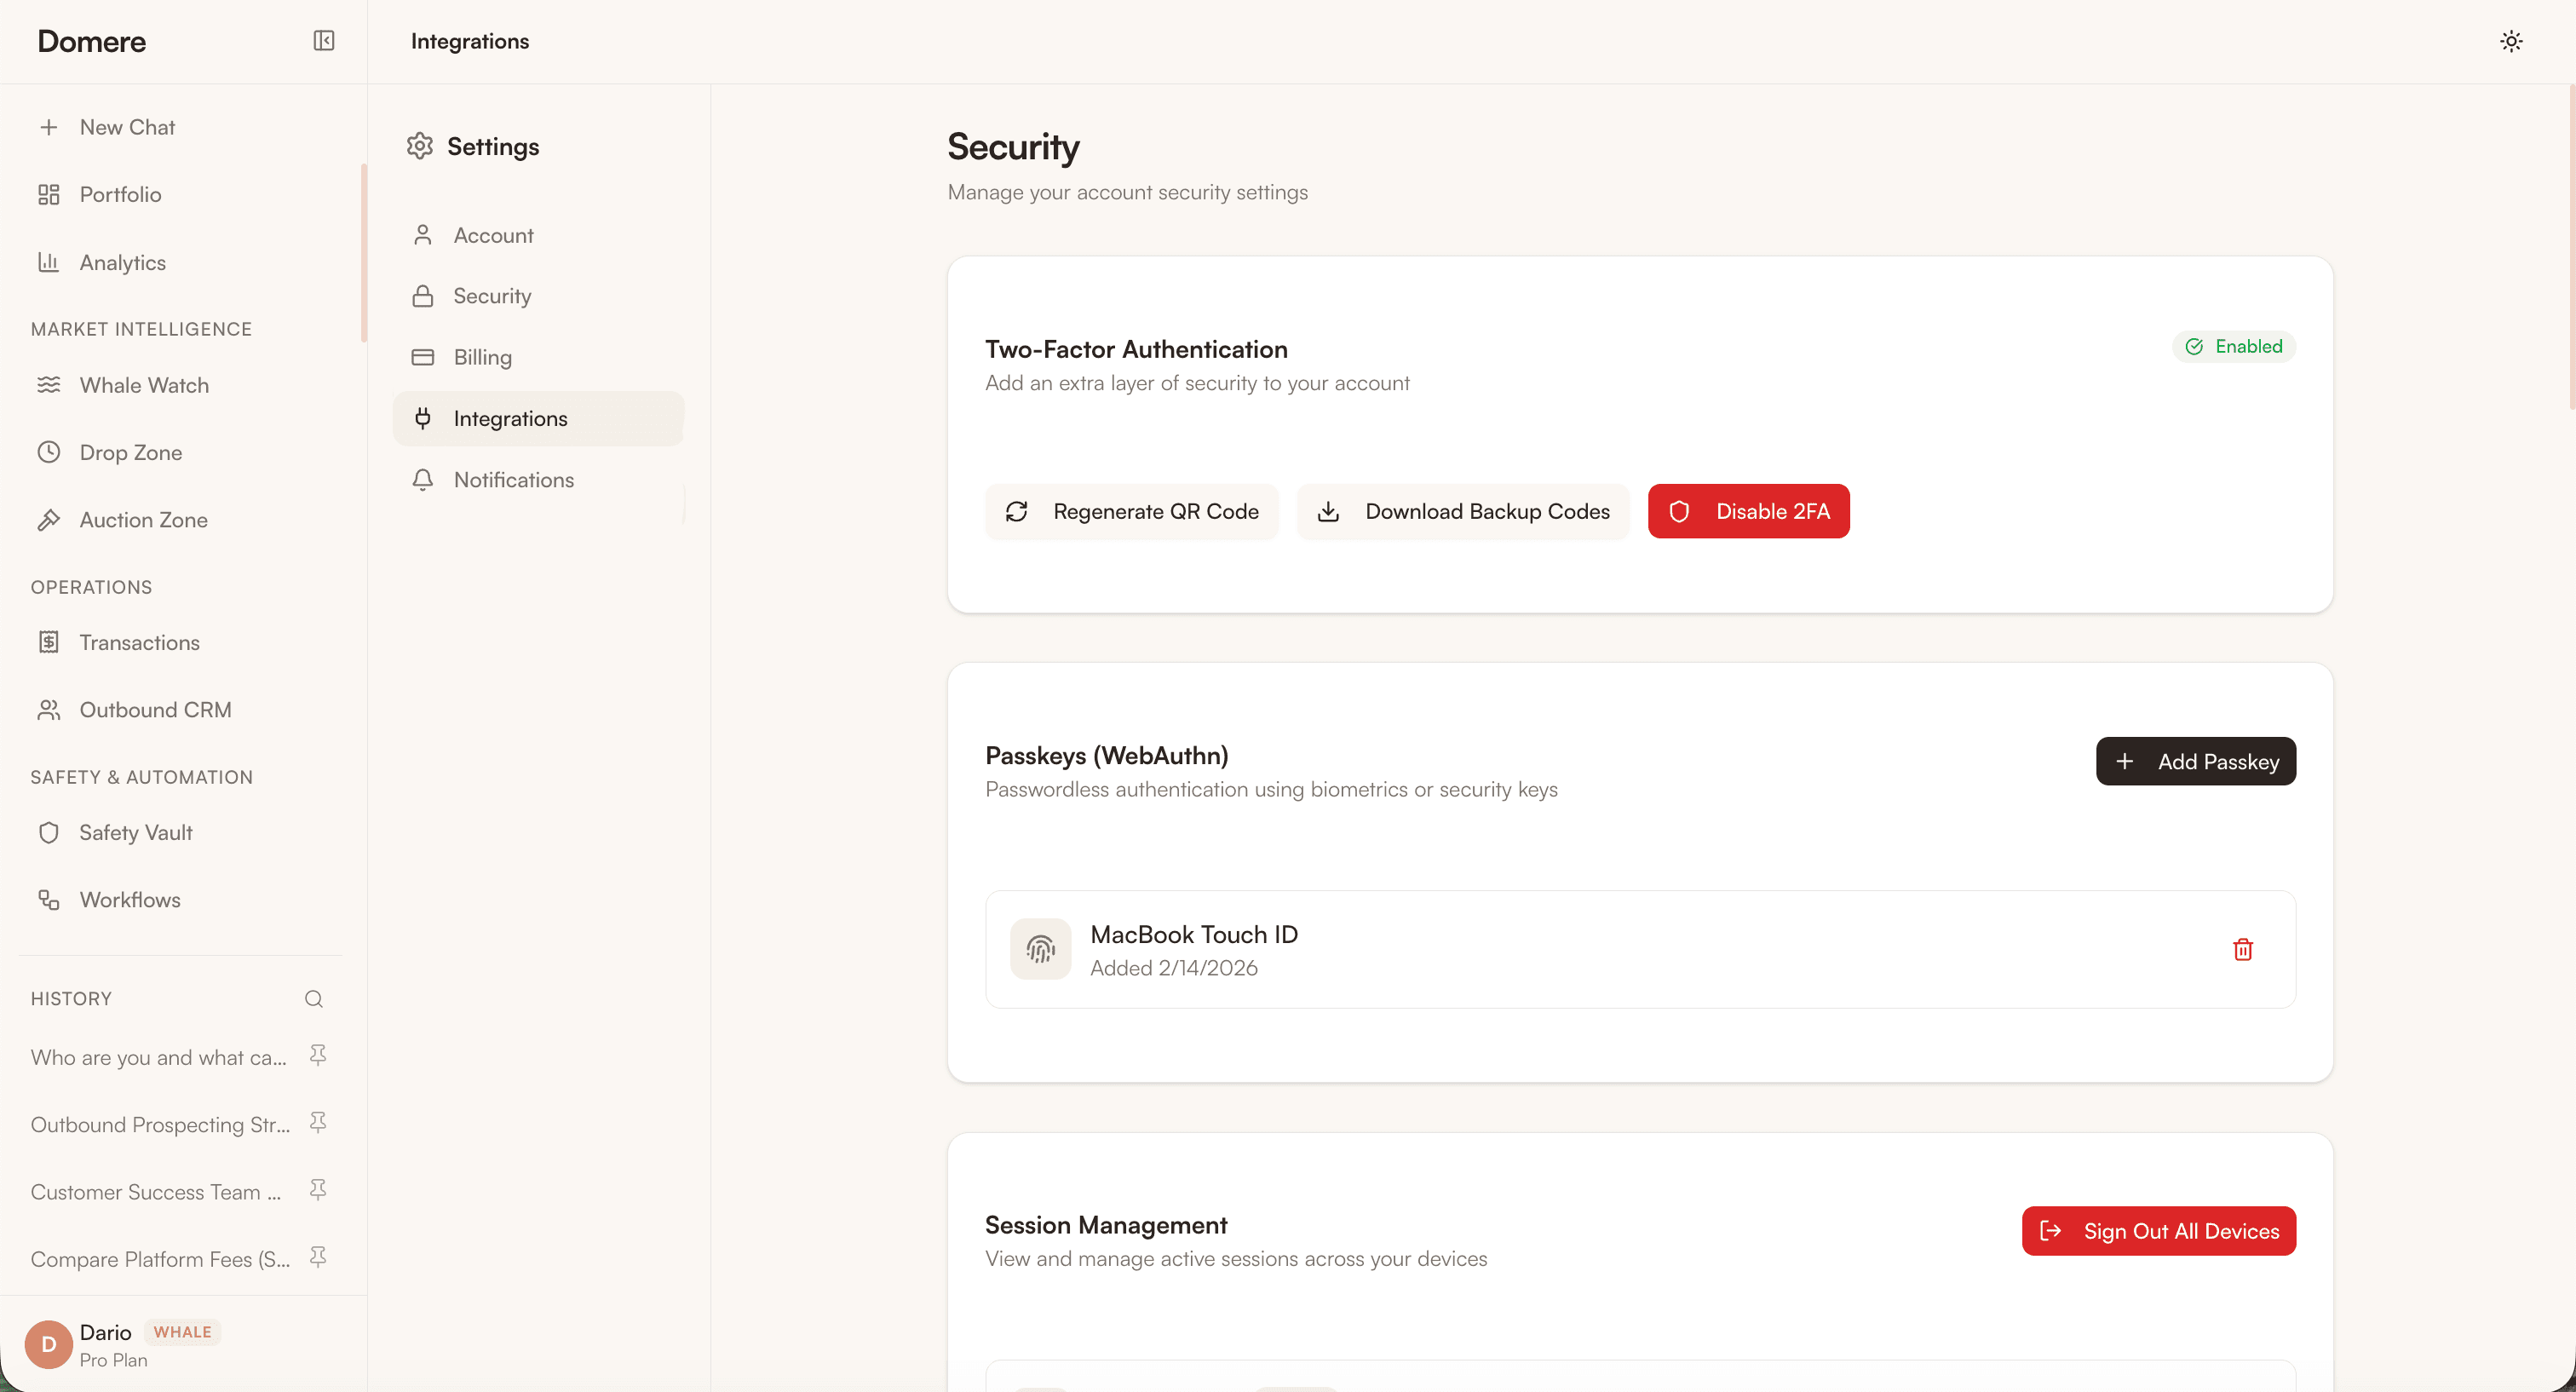Delete the MacBook Touch ID passkey
Image resolution: width=2576 pixels, height=1392 pixels.
click(x=2244, y=949)
